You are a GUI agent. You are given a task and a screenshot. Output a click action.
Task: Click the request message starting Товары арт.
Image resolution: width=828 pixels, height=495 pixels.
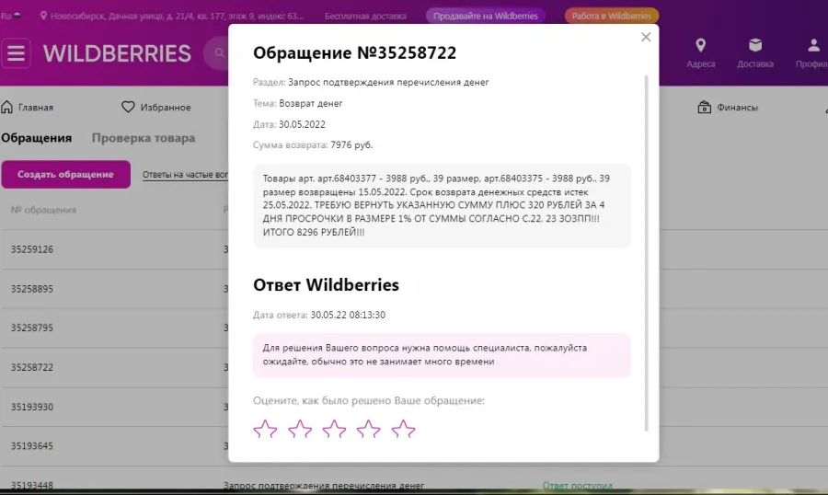[442, 205]
